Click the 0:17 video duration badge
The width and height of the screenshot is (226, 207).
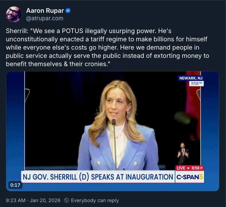(x=15, y=185)
